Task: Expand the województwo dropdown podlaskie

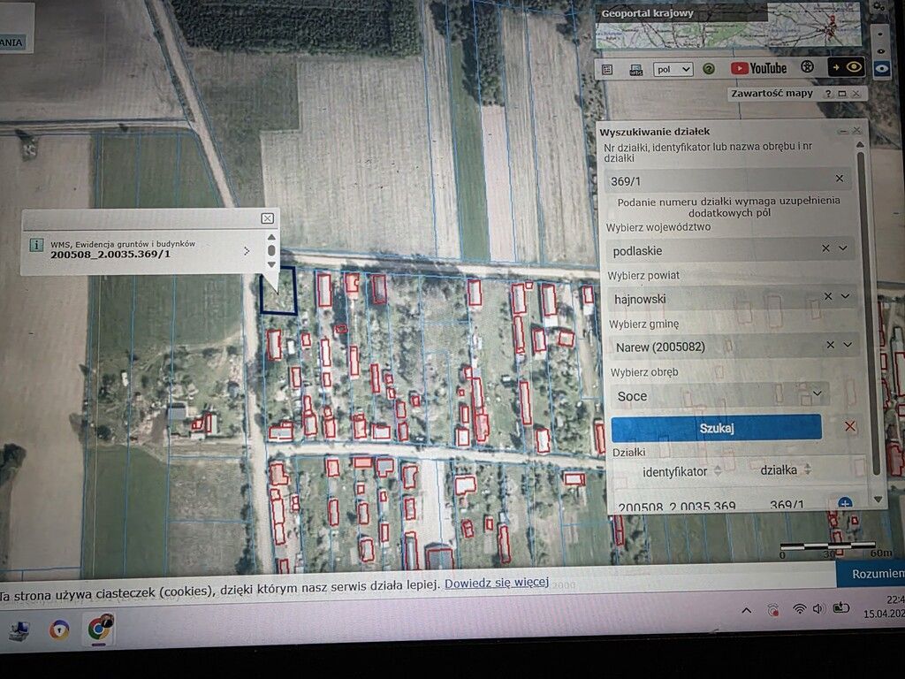Action: [x=843, y=248]
